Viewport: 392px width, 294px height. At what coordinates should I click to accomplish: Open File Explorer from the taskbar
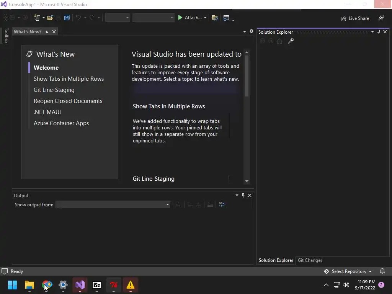pos(29,285)
